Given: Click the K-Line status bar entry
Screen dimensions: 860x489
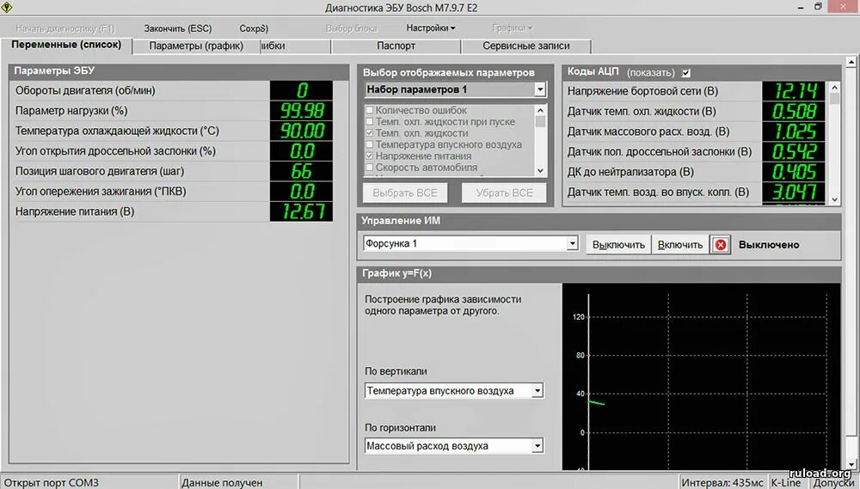Looking at the screenshot, I should (785, 482).
